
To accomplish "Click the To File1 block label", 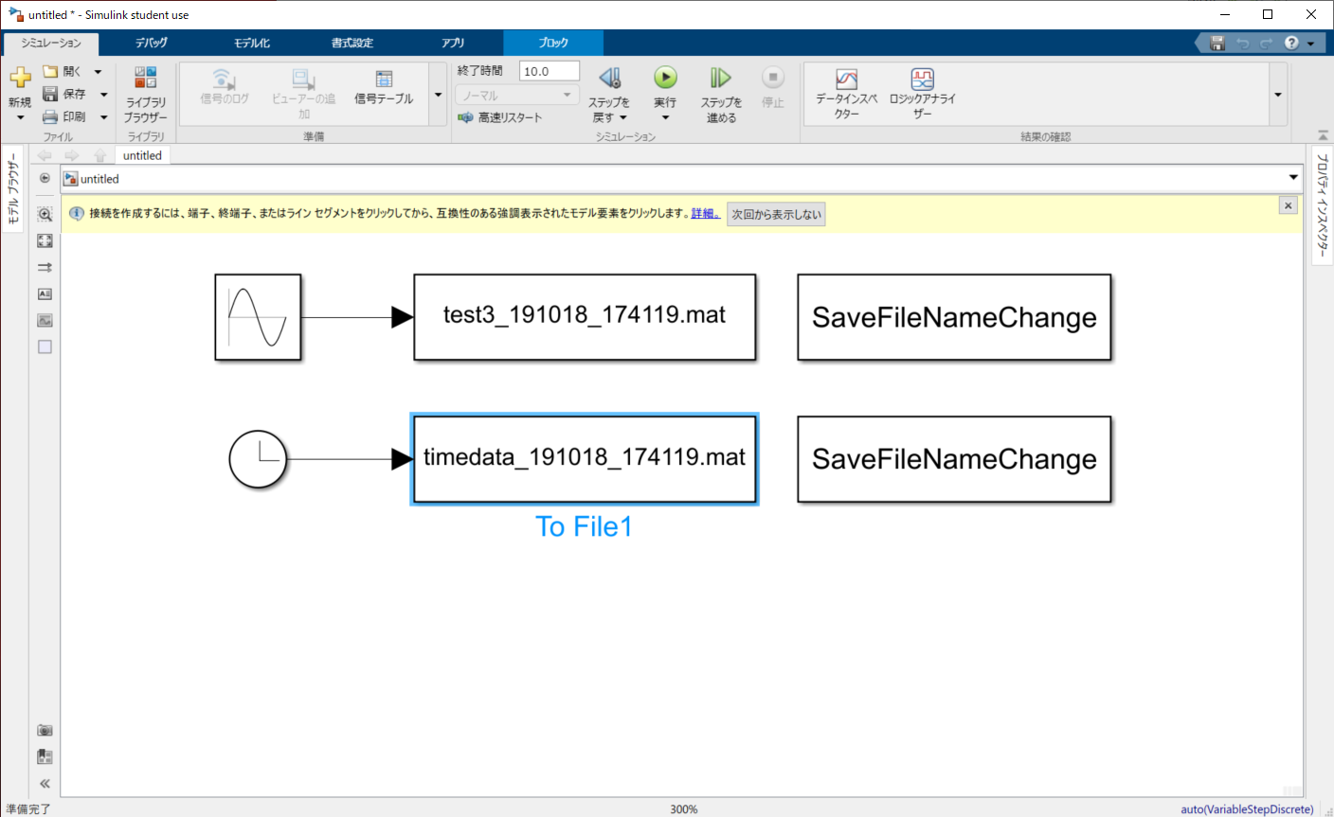I will [x=584, y=526].
